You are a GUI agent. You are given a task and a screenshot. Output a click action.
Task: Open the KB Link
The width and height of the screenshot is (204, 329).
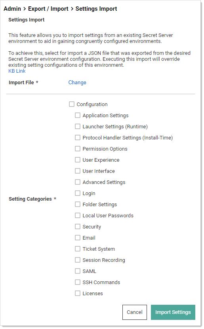point(17,71)
